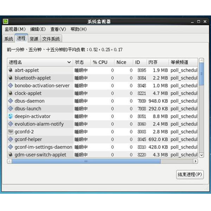
Task: Click the gdm-user-switch-applet icon
Action: click(x=11, y=155)
